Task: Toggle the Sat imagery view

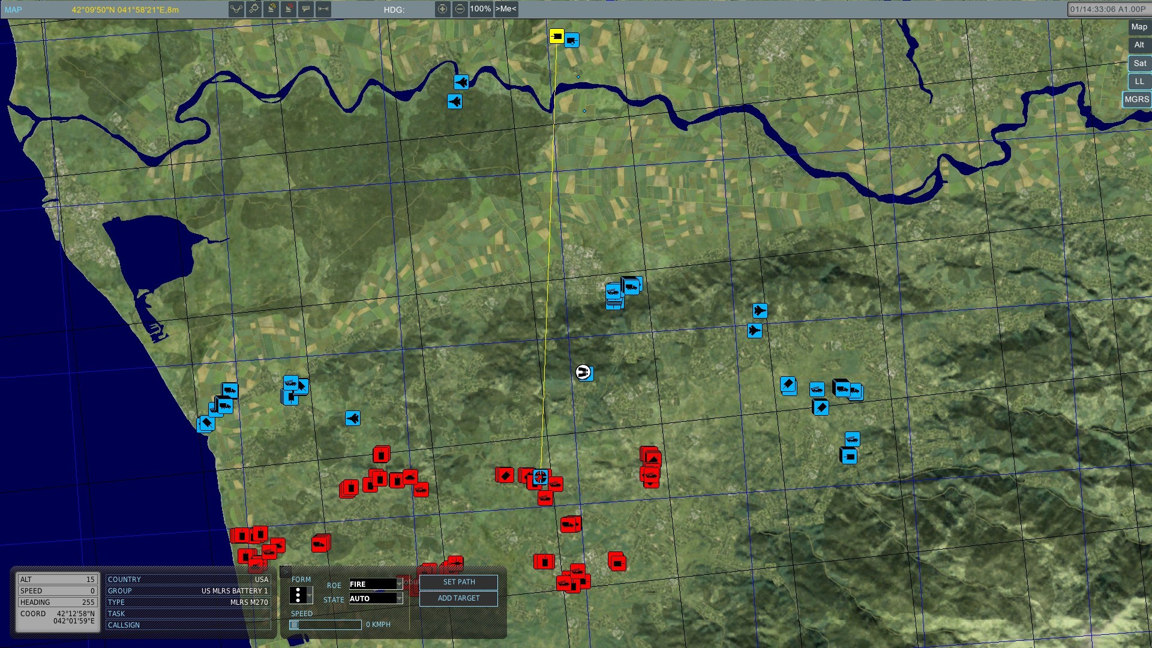Action: (1138, 63)
